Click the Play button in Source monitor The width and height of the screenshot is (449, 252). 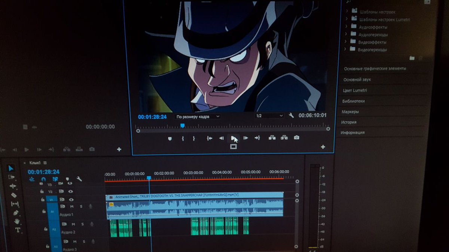click(x=27, y=150)
